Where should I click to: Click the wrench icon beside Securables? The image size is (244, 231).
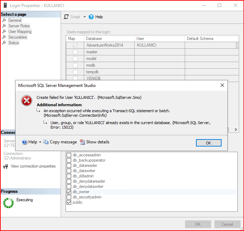click(4, 37)
